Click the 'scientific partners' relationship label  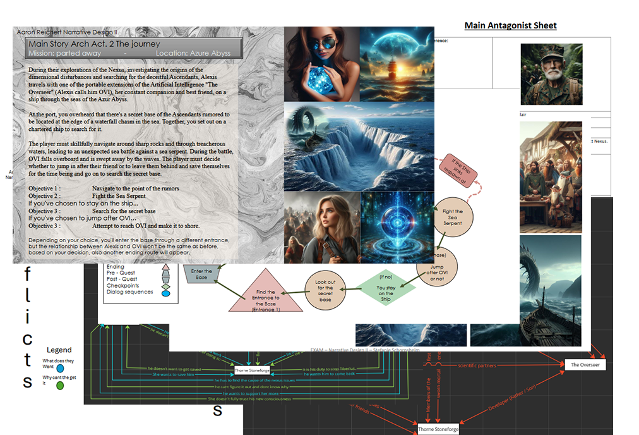477,365
